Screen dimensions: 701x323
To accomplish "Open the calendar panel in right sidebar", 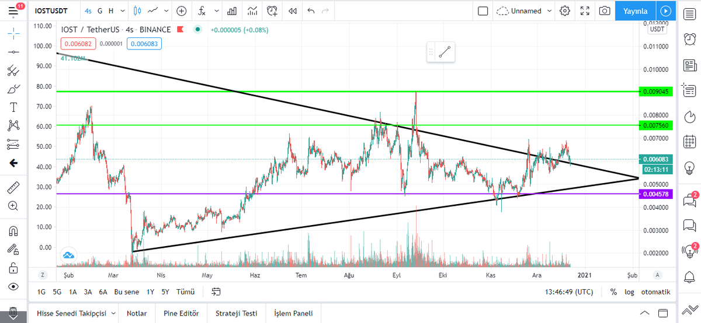I will 689,141.
